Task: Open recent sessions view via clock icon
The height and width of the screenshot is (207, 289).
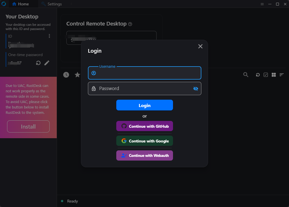Action: [x=66, y=75]
